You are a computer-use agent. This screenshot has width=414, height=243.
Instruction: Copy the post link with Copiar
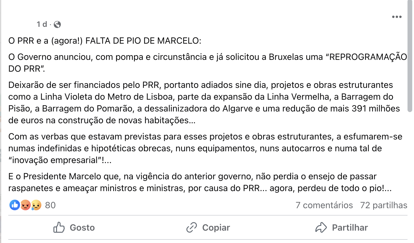click(x=208, y=227)
